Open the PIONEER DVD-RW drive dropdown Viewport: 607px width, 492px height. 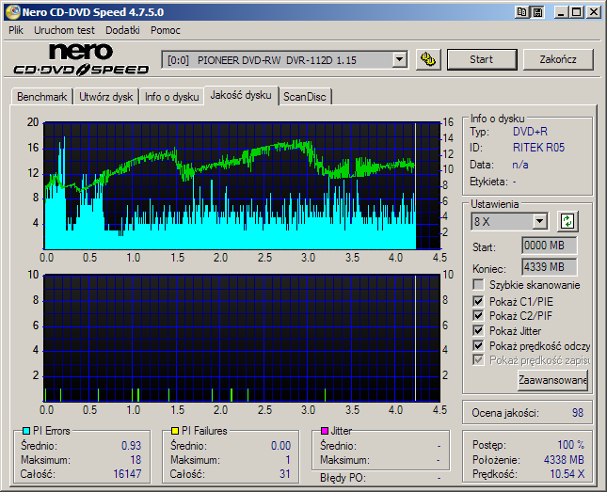pos(399,60)
